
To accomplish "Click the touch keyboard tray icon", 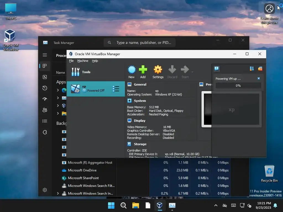I will click(x=233, y=205).
